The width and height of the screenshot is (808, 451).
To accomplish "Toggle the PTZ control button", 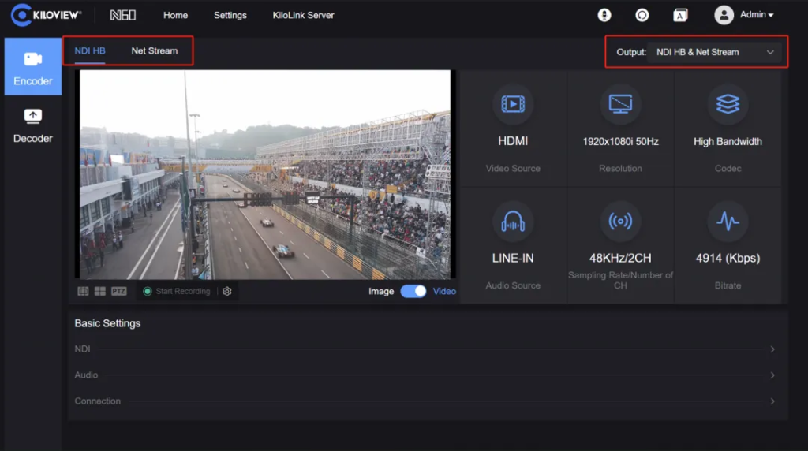I will click(119, 292).
